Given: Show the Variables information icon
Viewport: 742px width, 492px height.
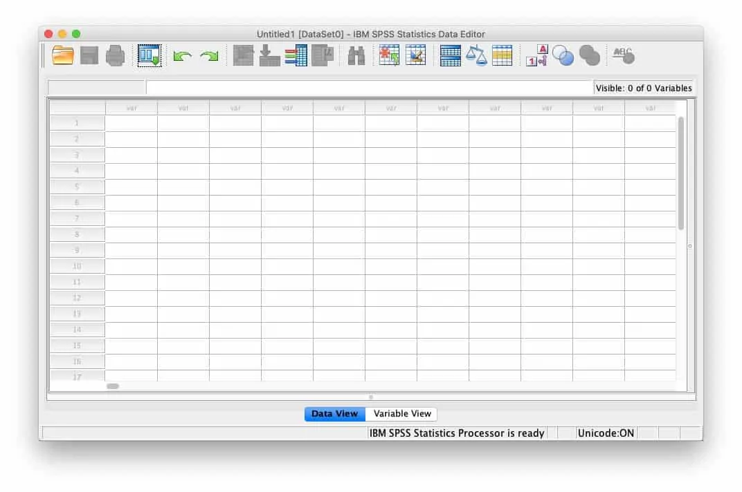Looking at the screenshot, I should tap(296, 55).
